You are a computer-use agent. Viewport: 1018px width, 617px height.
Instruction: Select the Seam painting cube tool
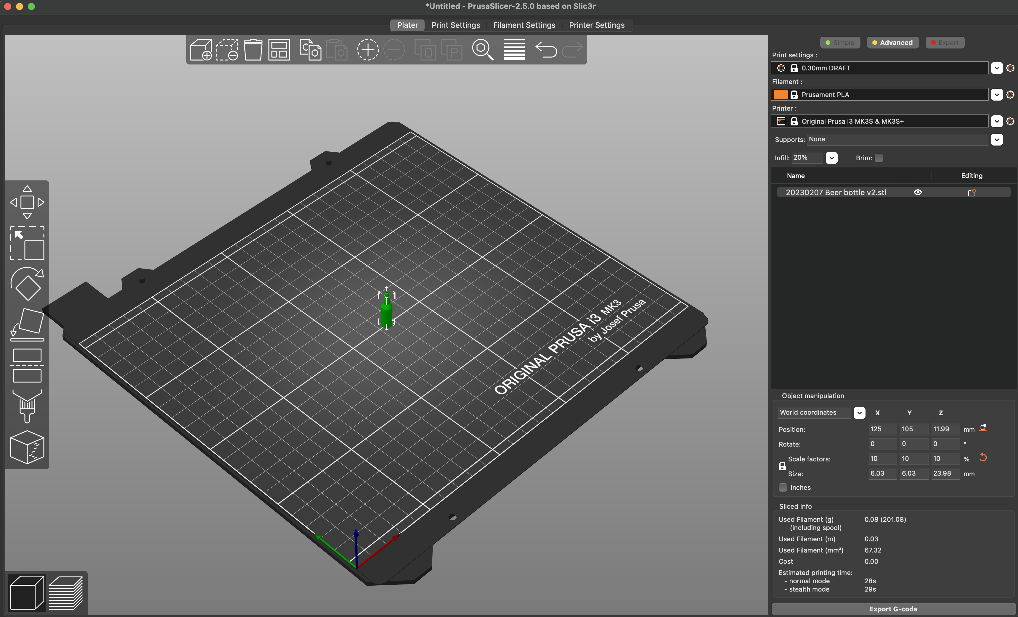point(27,448)
